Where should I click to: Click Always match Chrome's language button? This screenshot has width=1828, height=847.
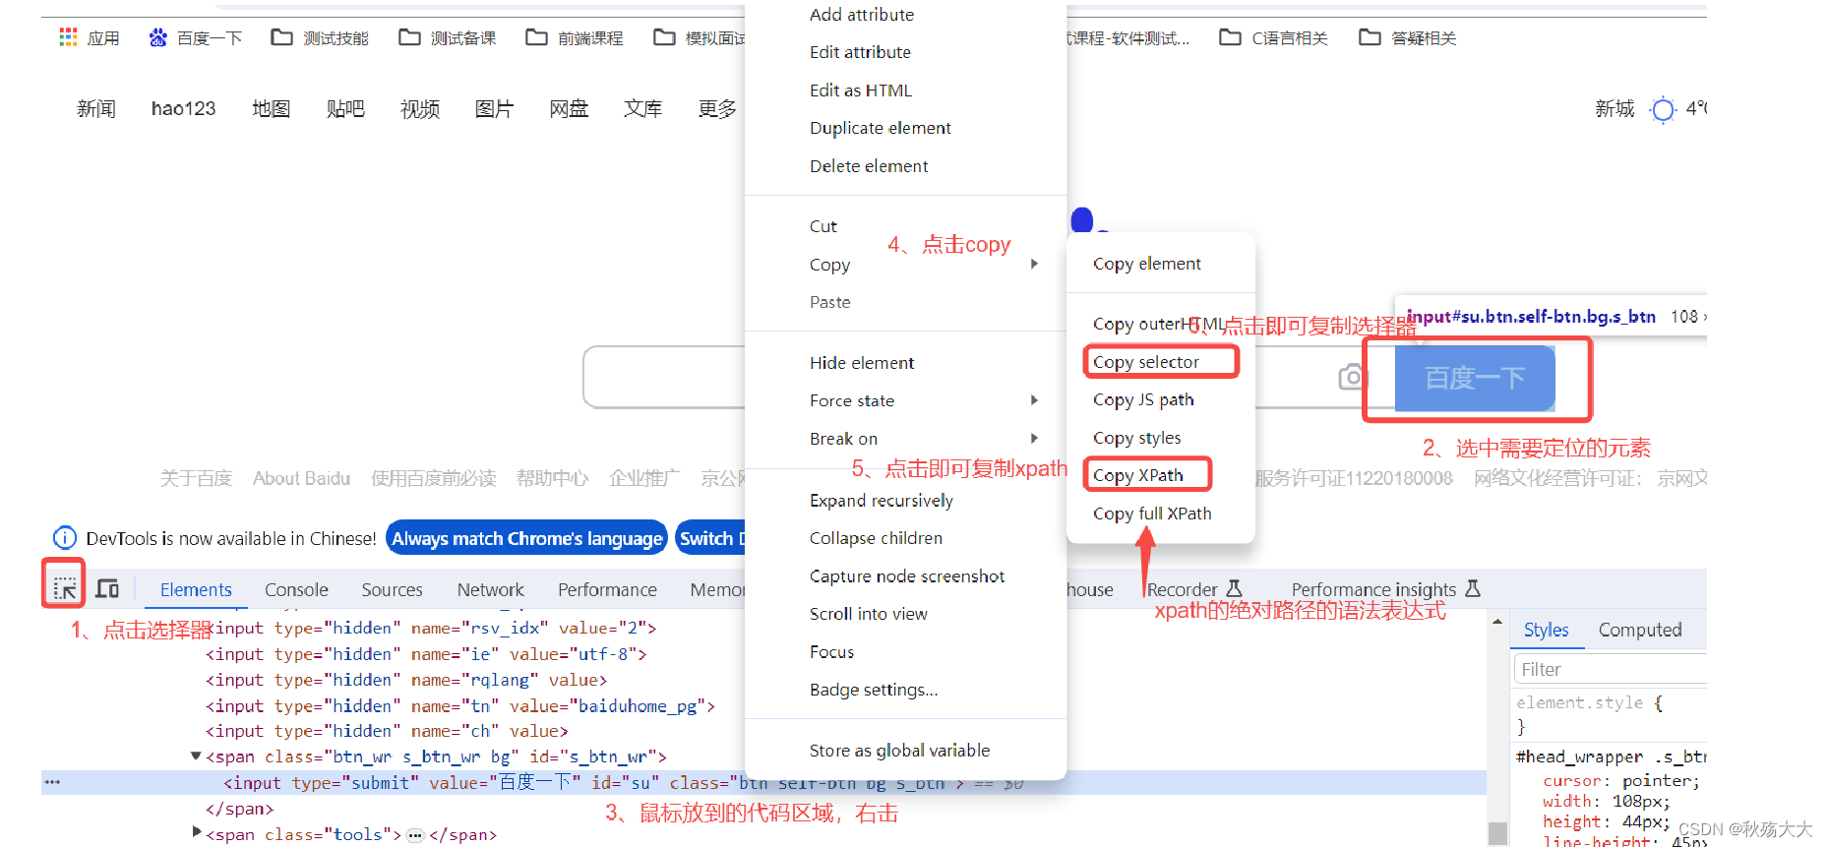pyautogui.click(x=526, y=538)
